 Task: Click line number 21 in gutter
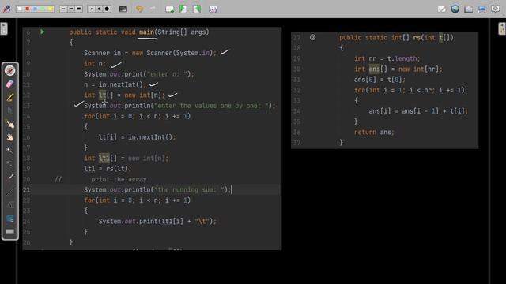[26, 189]
